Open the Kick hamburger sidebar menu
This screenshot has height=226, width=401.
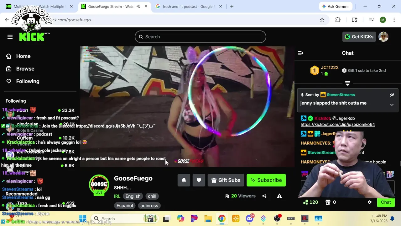point(10,37)
